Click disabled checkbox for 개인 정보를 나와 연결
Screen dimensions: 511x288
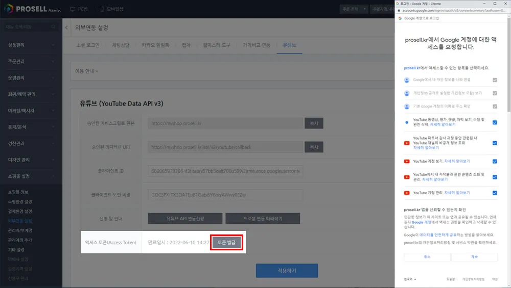(x=495, y=80)
